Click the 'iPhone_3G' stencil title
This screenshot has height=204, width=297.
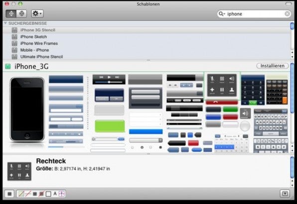point(31,67)
